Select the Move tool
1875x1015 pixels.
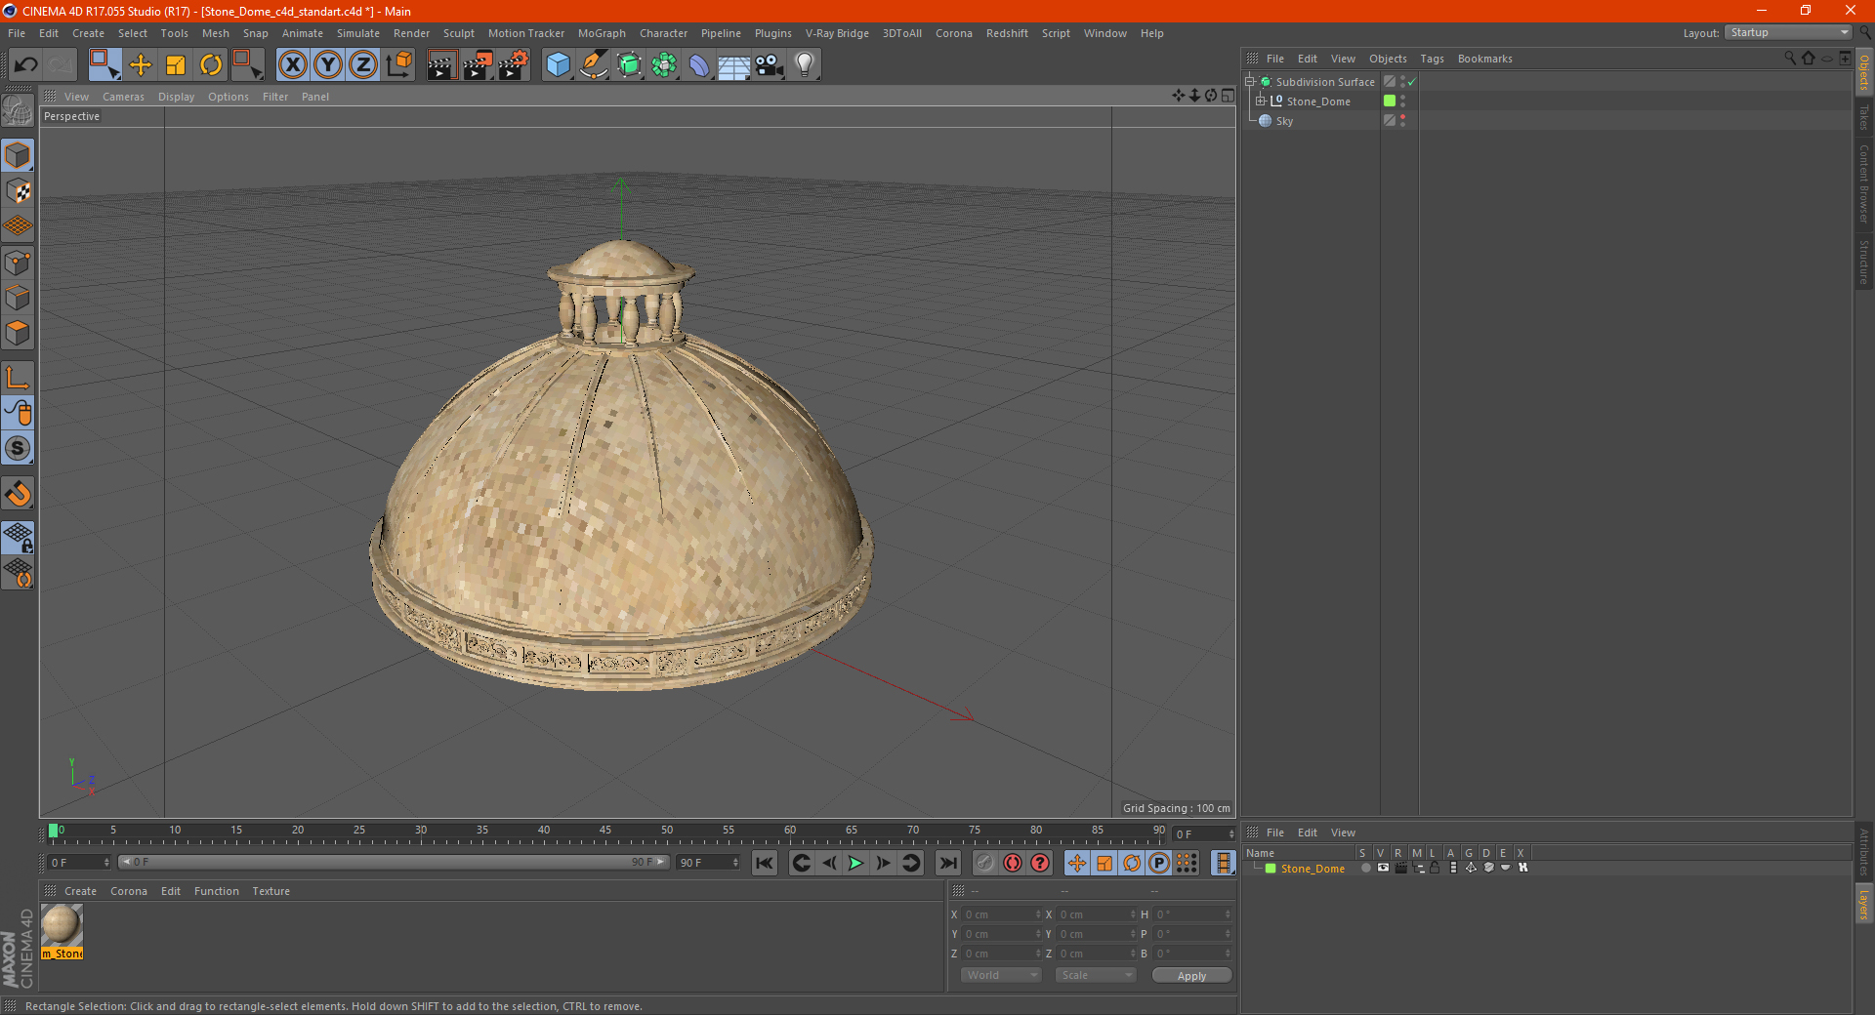click(x=141, y=65)
